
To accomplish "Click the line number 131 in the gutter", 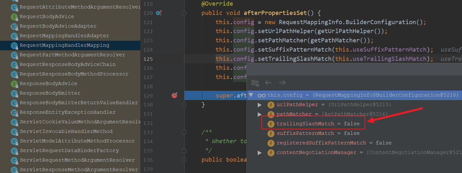I will click(x=148, y=114).
